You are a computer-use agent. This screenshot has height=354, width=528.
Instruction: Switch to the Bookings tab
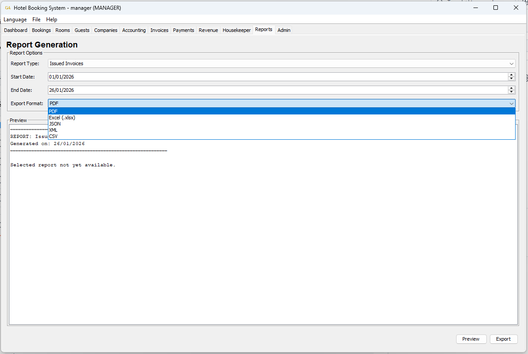[x=41, y=30]
